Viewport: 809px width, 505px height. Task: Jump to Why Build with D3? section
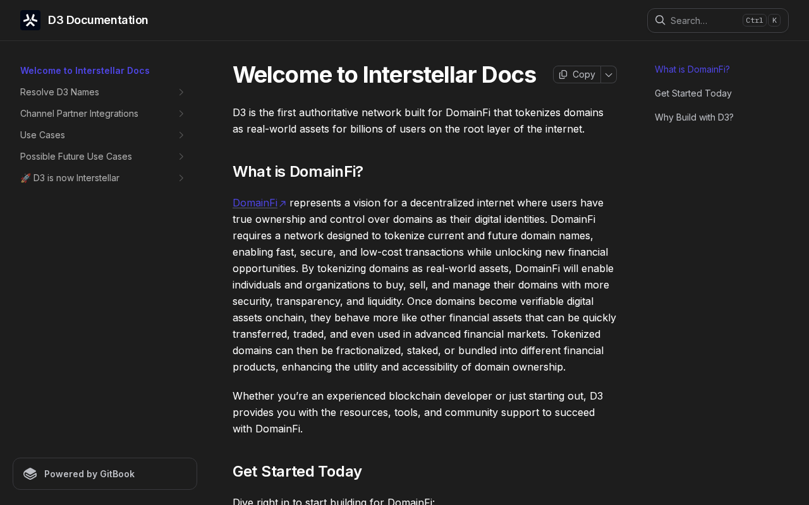pyautogui.click(x=694, y=117)
